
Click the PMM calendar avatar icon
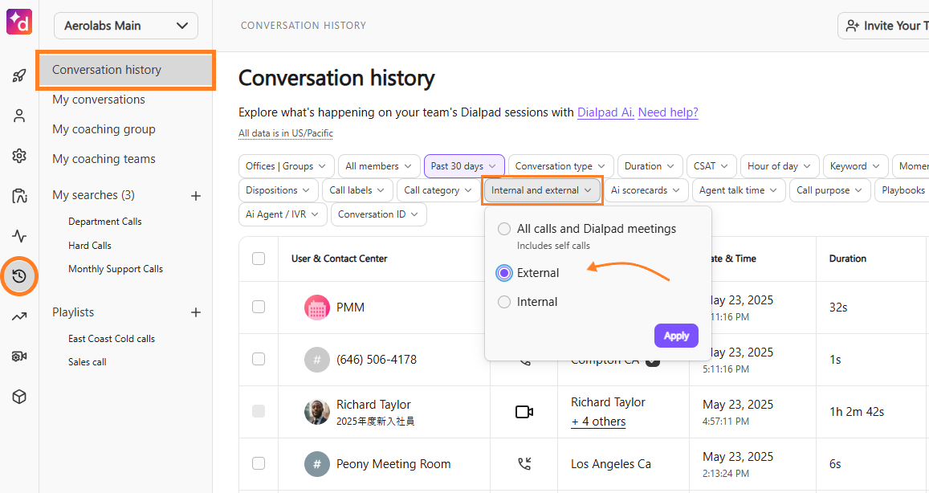click(x=317, y=308)
